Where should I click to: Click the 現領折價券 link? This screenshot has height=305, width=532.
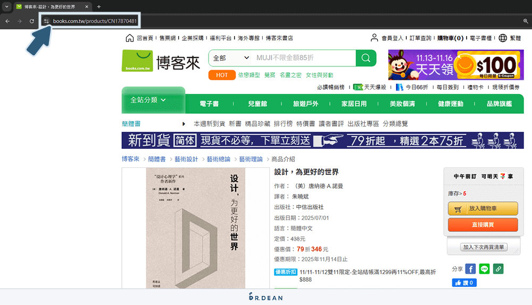click(506, 87)
